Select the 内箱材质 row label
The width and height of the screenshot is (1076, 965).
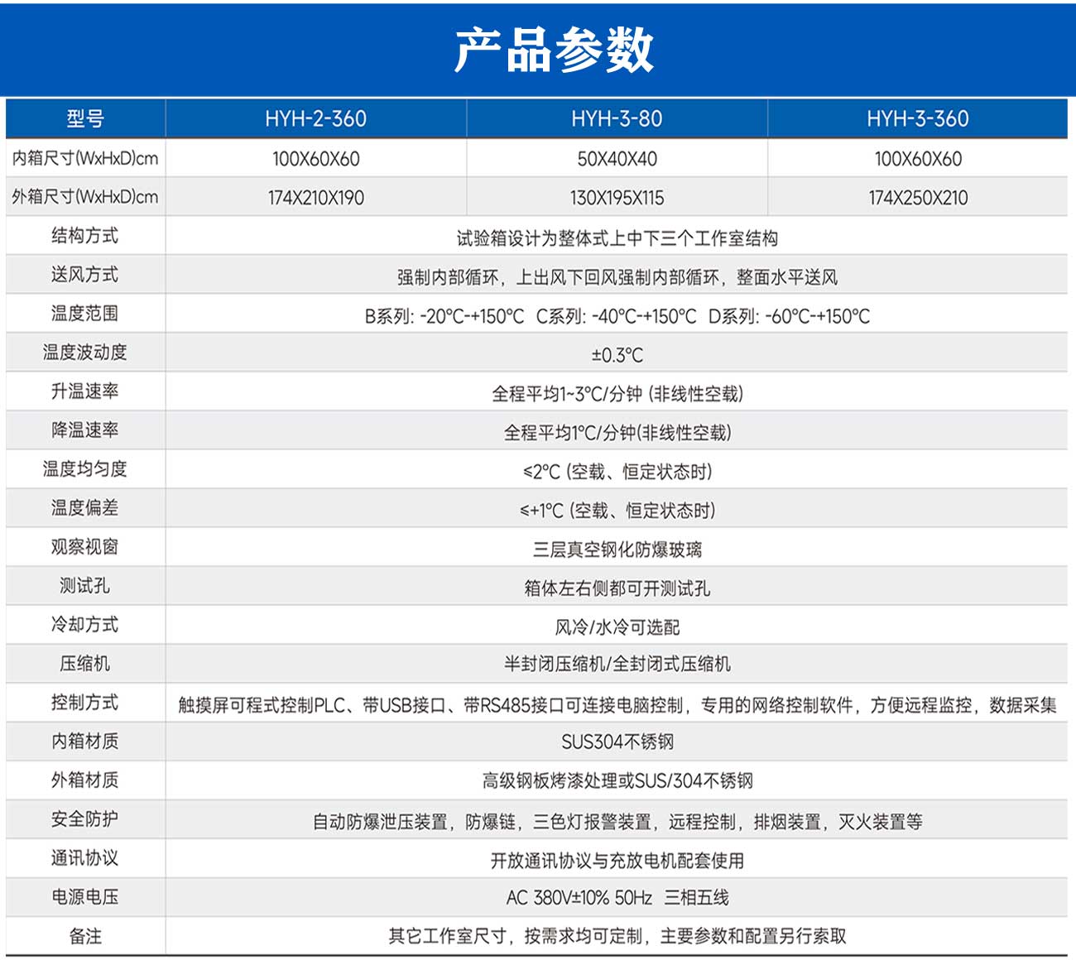[85, 742]
